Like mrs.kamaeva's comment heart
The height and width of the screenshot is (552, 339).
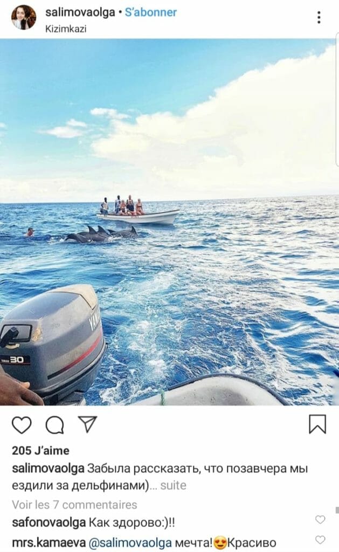[320, 539]
